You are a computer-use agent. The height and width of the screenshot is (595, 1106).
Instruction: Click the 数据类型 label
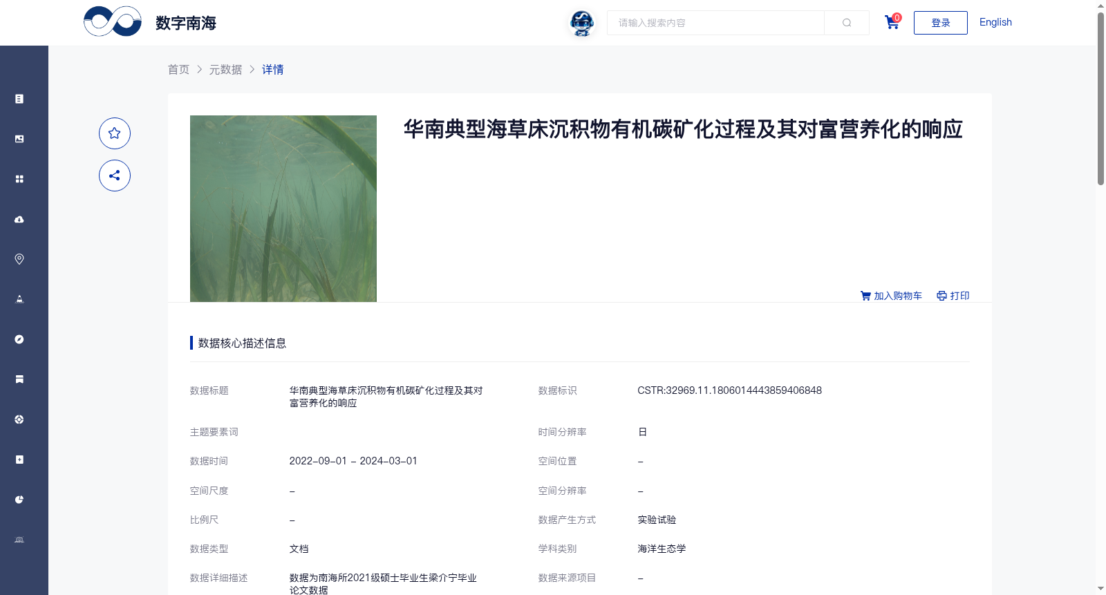209,549
